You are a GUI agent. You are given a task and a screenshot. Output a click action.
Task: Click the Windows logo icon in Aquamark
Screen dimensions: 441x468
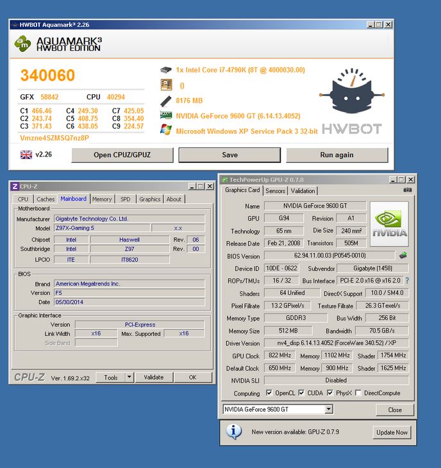[166, 130]
